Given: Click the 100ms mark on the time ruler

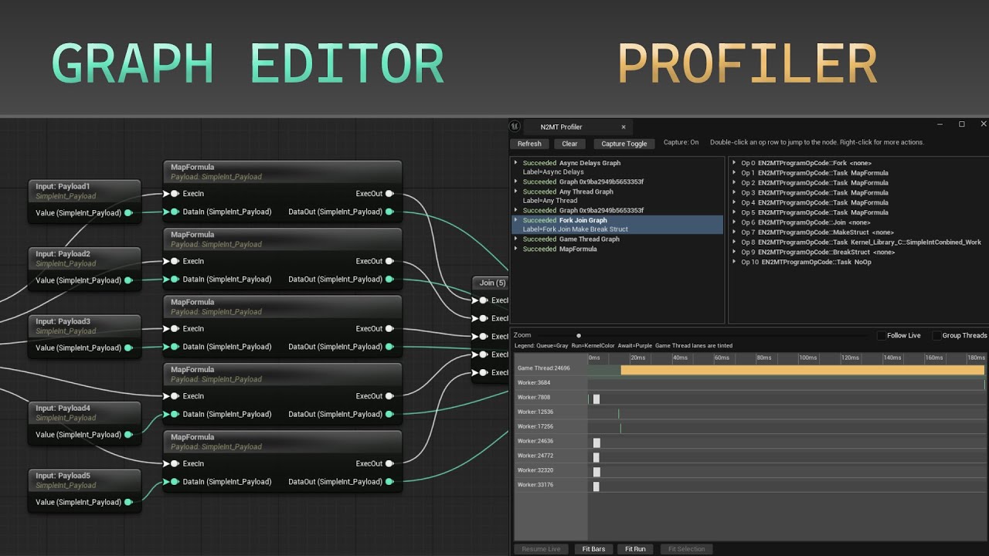Looking at the screenshot, I should (808, 358).
